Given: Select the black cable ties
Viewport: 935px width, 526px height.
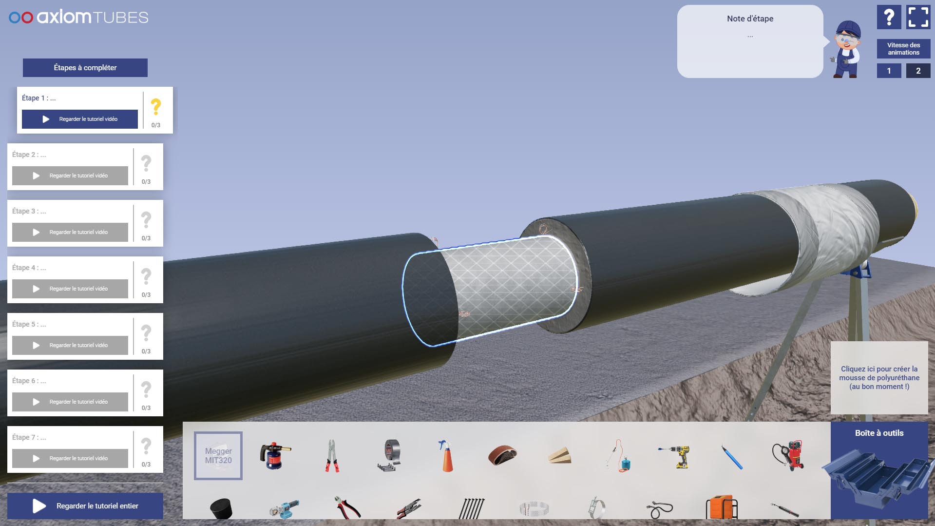Looking at the screenshot, I should (471, 508).
